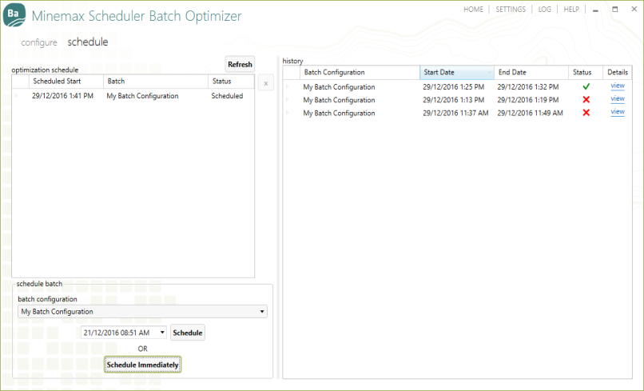This screenshot has height=391, width=644.
Task: Click the Schedule button
Action: point(188,333)
